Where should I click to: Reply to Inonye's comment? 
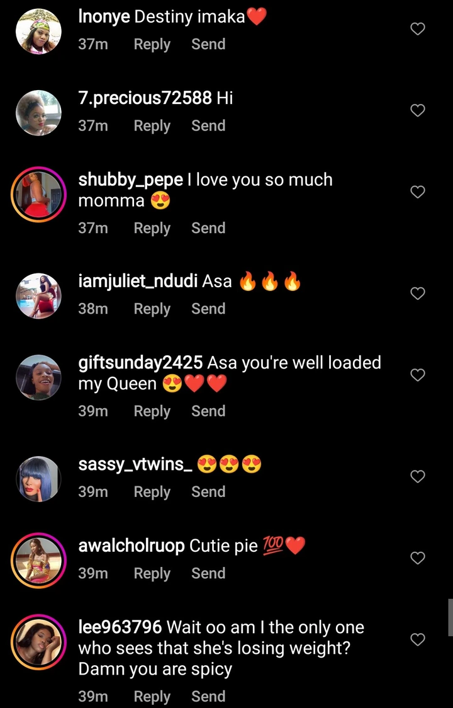click(x=152, y=45)
